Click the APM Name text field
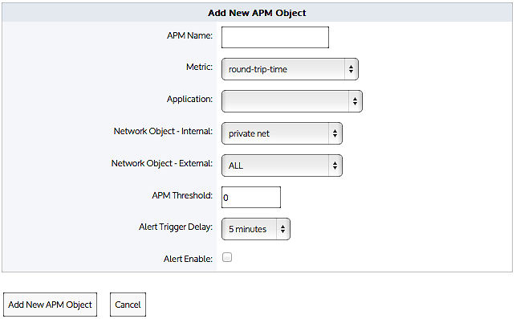516x319 pixels. 275,37
